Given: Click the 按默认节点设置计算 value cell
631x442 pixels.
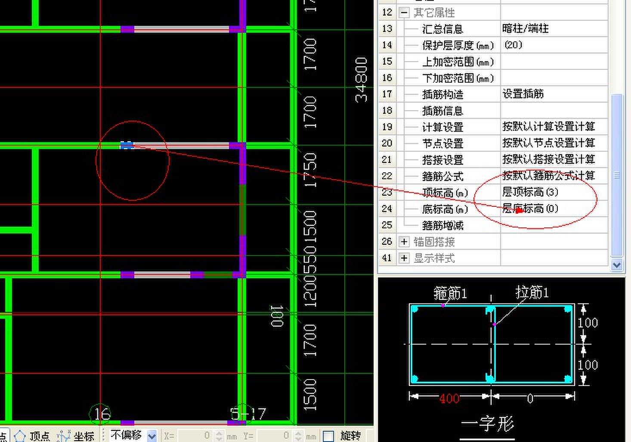Looking at the screenshot, I should [x=554, y=143].
